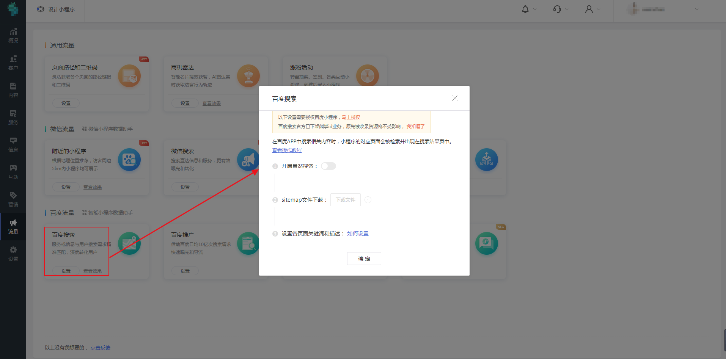This screenshot has height=359, width=726.
Task: Click 设置 on the 附近的小程序 card
Action: tap(66, 187)
